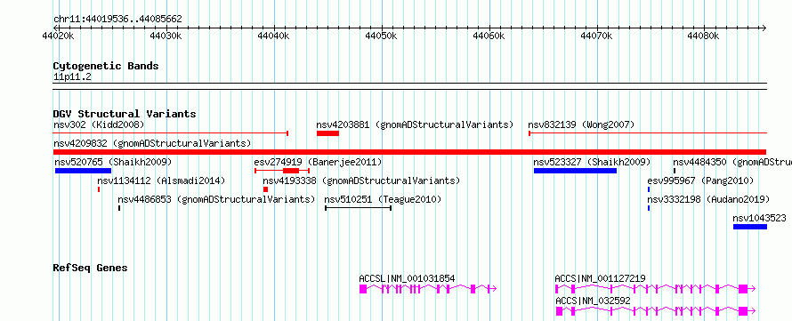Image resolution: width=792 pixels, height=321 pixels.
Task: Select the nsv302 thin red variant line
Action: [171, 133]
